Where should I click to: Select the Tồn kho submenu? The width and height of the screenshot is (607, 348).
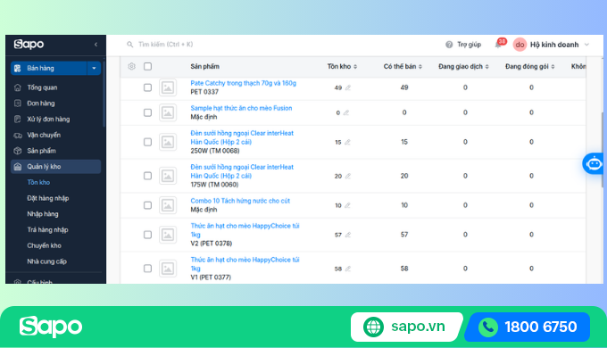pos(38,182)
